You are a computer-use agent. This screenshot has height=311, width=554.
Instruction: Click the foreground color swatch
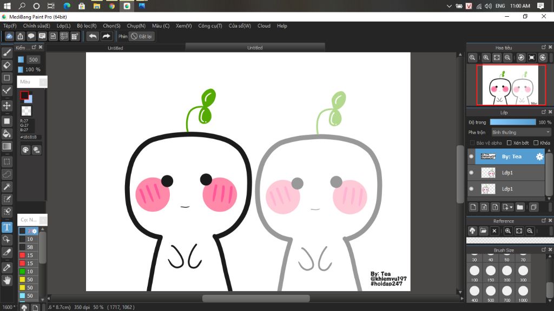point(24,95)
